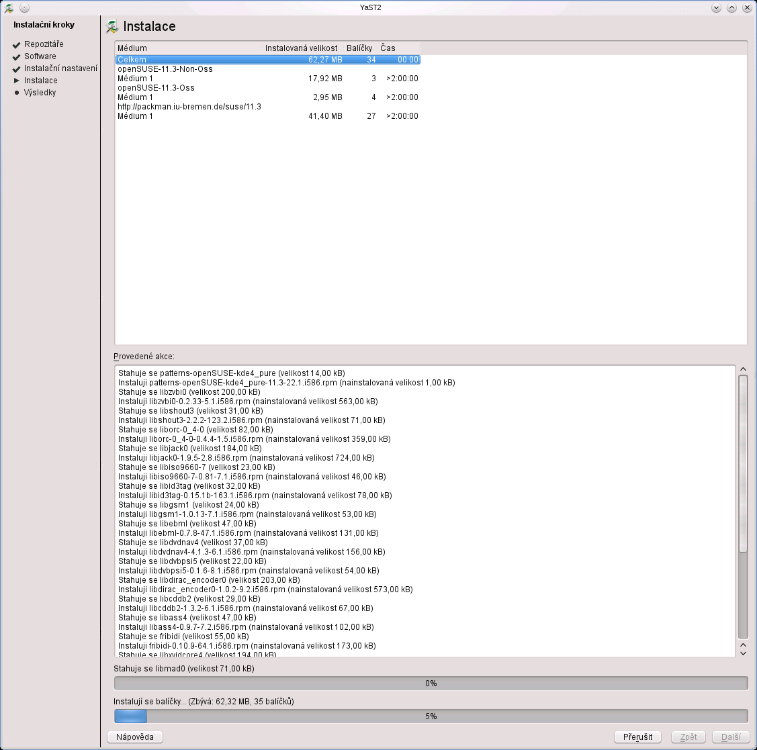Click log line Instaluji liborc-0_4-0-0.4.4-1.5.i586.rpm
The image size is (757, 750).
255,439
